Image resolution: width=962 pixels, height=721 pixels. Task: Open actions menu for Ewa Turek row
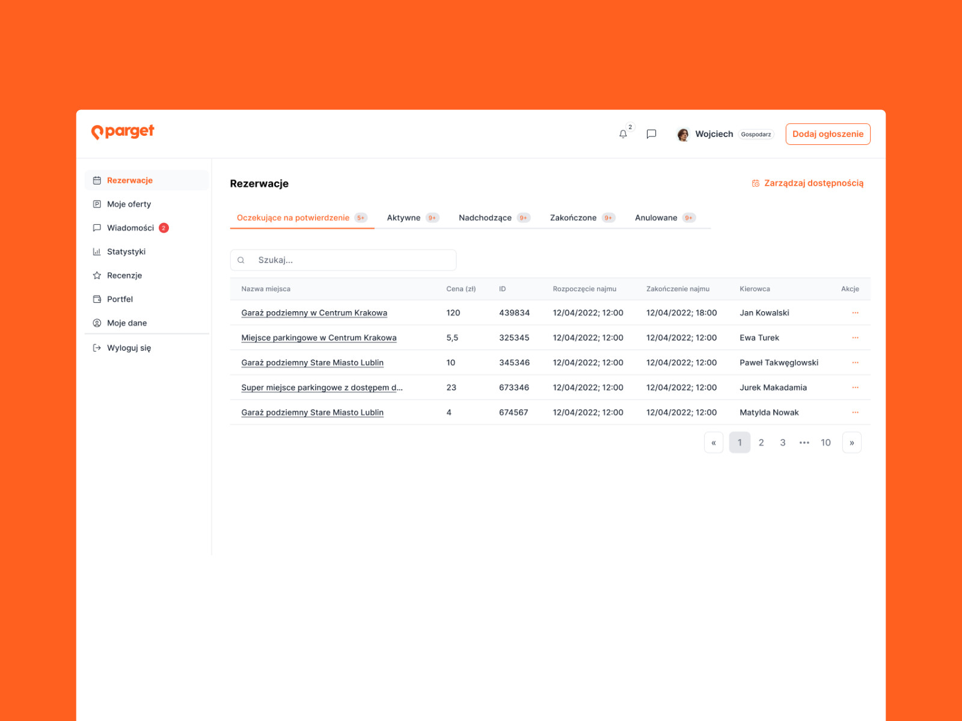coord(855,338)
